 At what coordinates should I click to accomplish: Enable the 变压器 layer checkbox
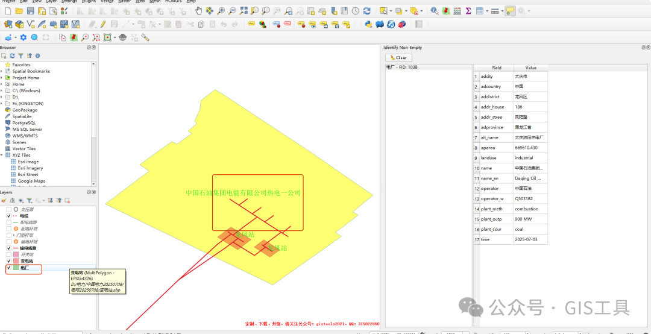tap(8, 209)
